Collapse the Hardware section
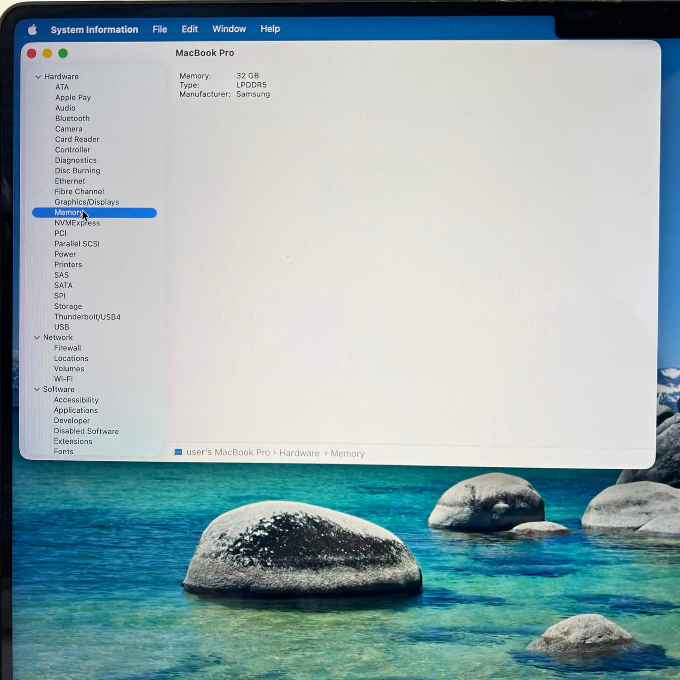 point(38,77)
